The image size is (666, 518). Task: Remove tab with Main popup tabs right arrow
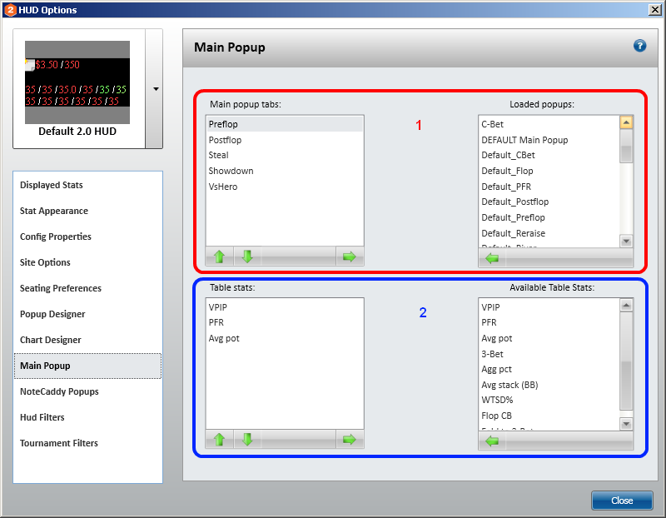tap(349, 257)
